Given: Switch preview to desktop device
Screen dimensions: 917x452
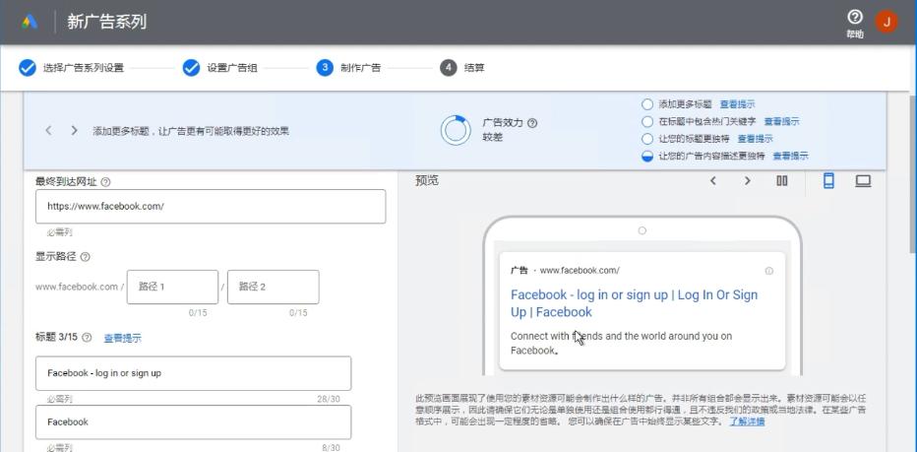Looking at the screenshot, I should [x=863, y=181].
